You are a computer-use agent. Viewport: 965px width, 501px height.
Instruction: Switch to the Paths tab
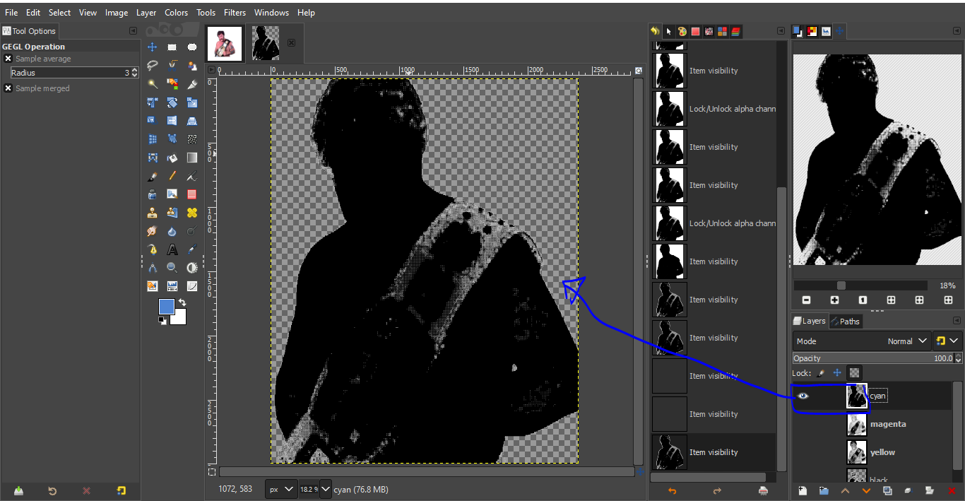pyautogui.click(x=846, y=322)
